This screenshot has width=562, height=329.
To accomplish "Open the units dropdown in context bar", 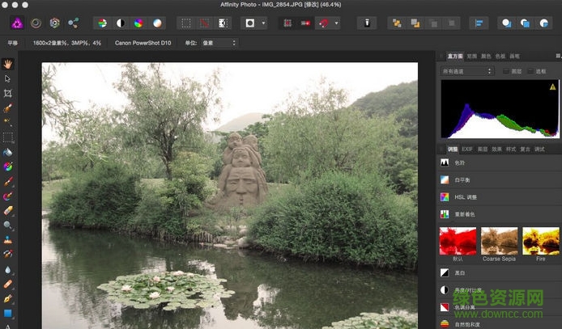I will click(x=219, y=43).
